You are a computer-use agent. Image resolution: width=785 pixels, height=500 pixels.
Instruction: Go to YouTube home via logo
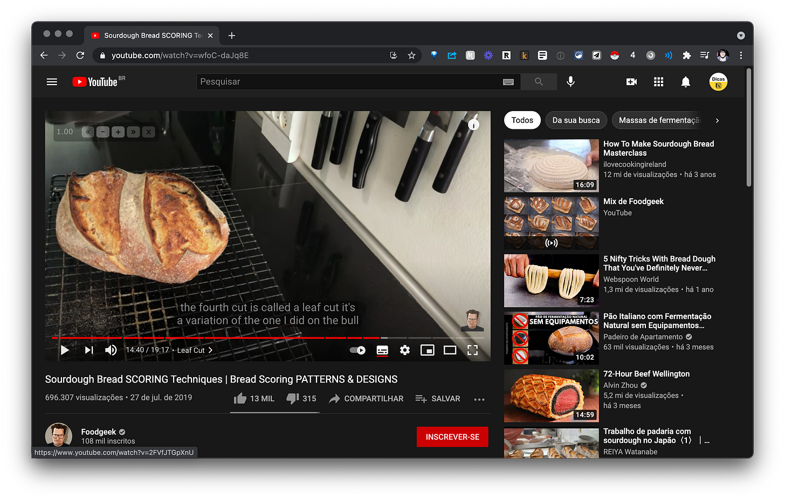[x=95, y=82]
